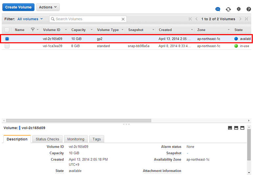
Task: Toggle the select-all header checkbox
Action: 7,30
